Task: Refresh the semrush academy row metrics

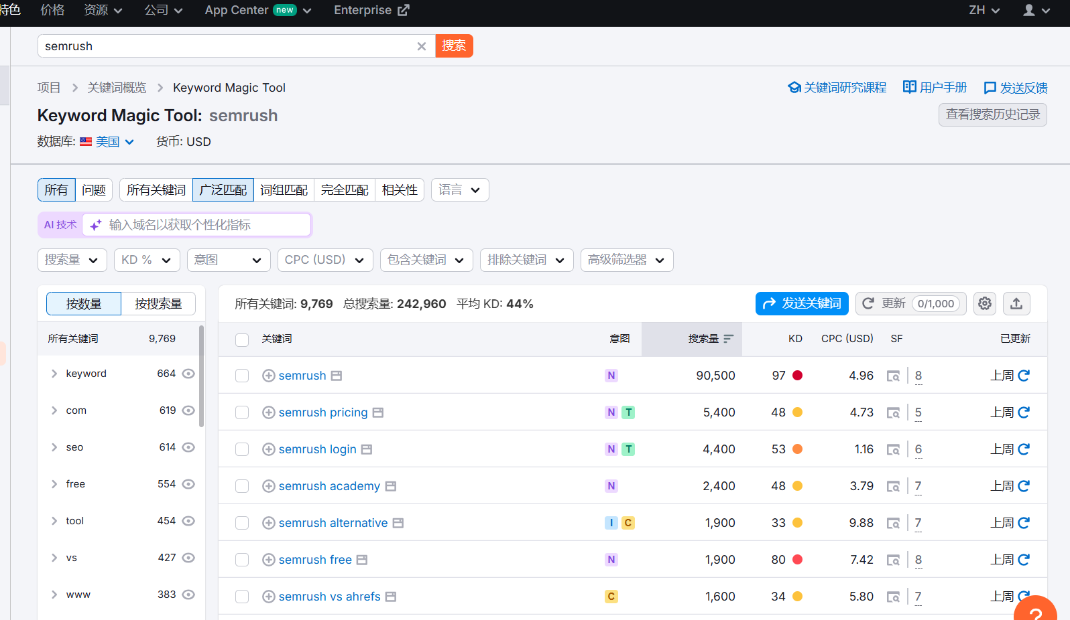Action: (x=1024, y=486)
